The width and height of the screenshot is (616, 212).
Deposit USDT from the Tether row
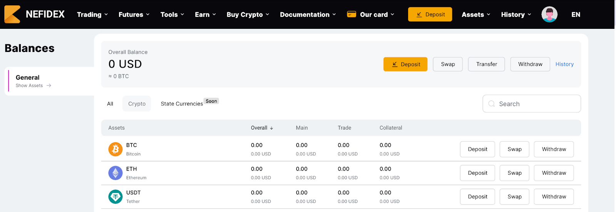[477, 197]
